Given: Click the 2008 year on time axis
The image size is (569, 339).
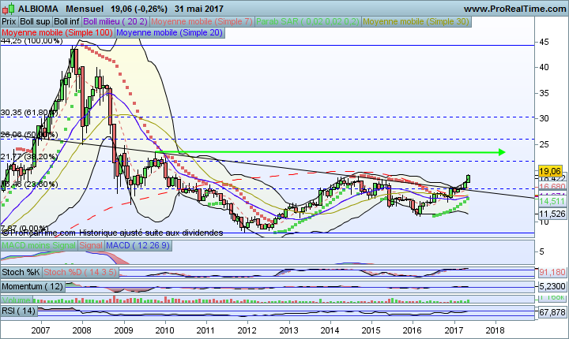Looking at the screenshot, I should click(x=82, y=330).
